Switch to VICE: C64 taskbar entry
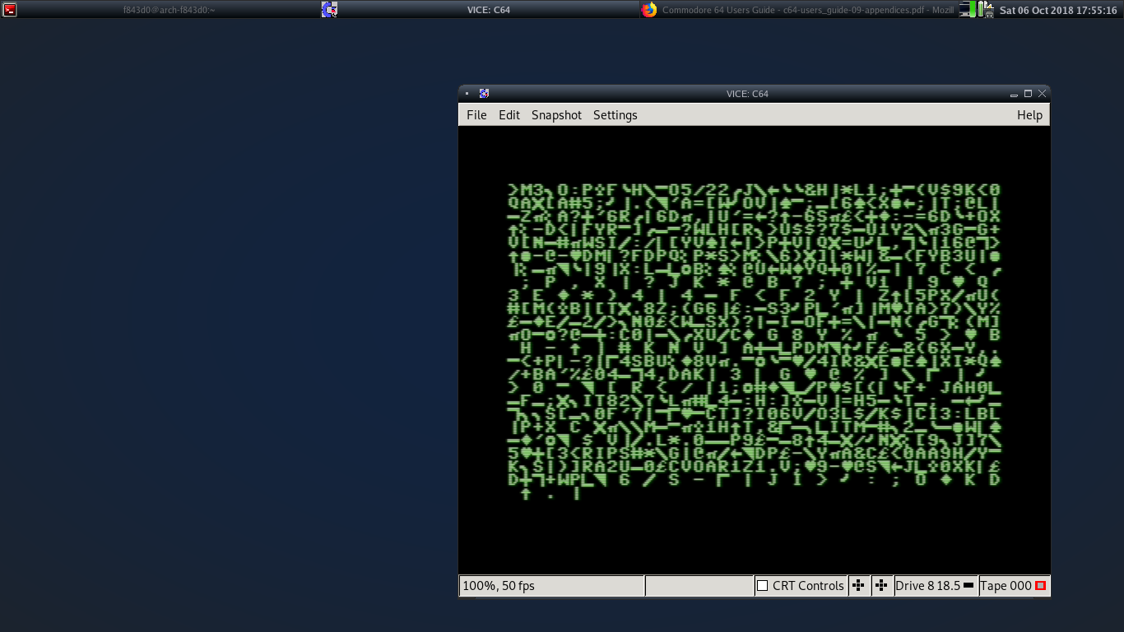 click(x=489, y=10)
